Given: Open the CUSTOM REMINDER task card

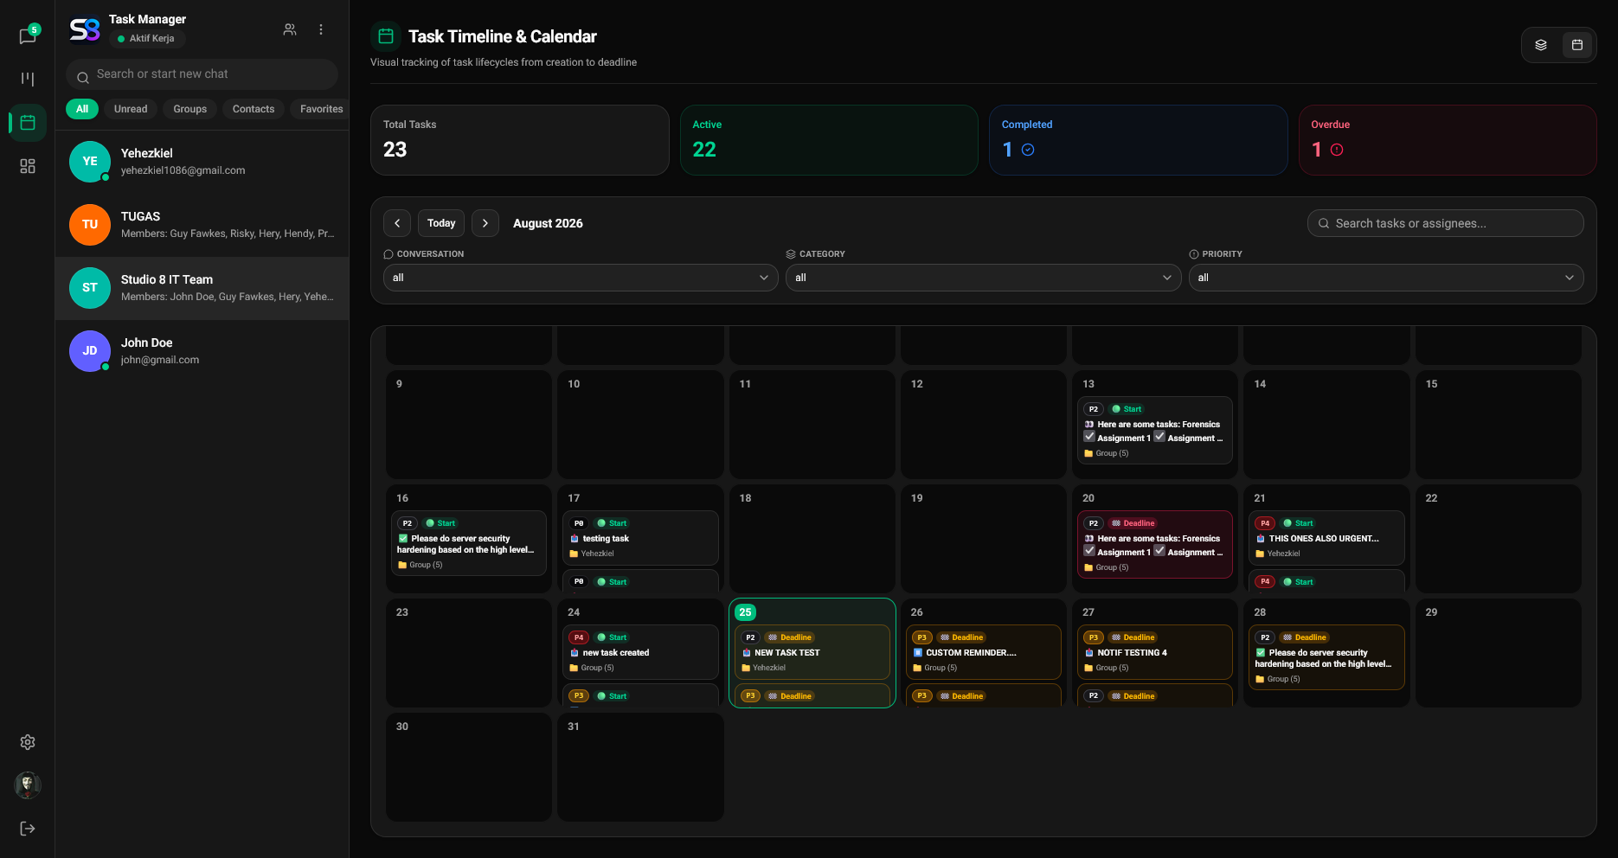Looking at the screenshot, I should (984, 652).
